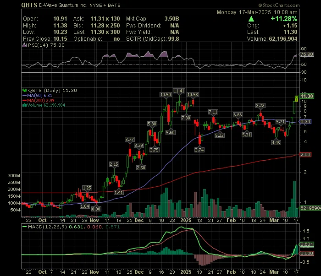
Task: Click the 10.50 price peak label
Action: (166, 95)
